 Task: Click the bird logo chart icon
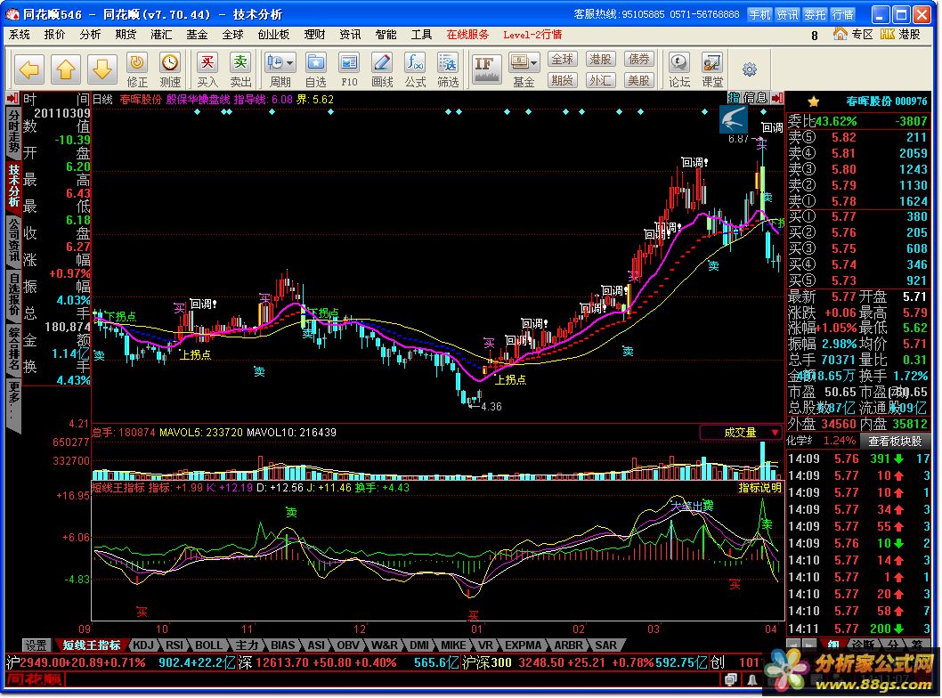tap(734, 119)
